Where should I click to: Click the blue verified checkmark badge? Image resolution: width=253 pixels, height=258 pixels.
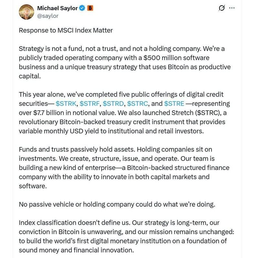(82, 8)
